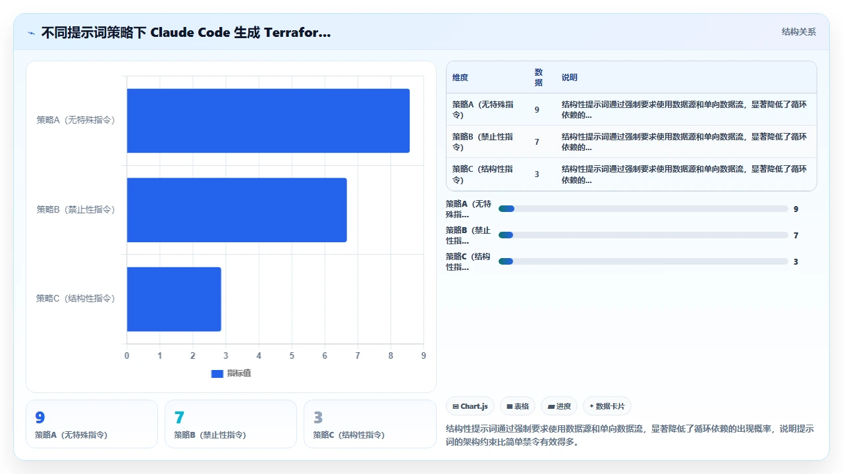843x474 pixels.
Task: Click the 维度 table column header
Action: (x=460, y=78)
